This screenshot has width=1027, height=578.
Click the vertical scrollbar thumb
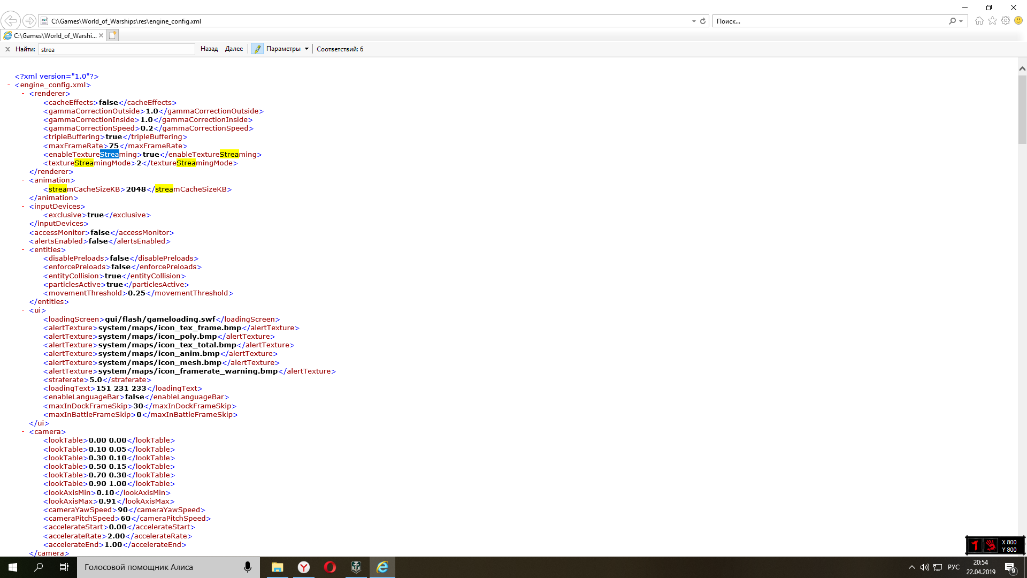click(1022, 109)
